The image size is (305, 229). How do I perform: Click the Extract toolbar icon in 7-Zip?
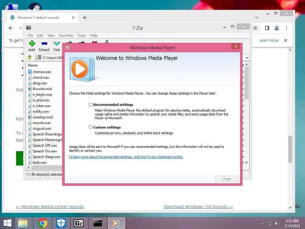[x=44, y=46]
